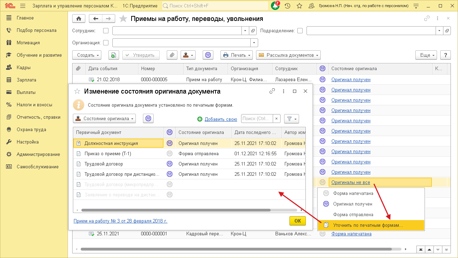Click the notifications bell icon
Image resolution: width=458 pixels, height=258 pixels.
click(x=275, y=6)
